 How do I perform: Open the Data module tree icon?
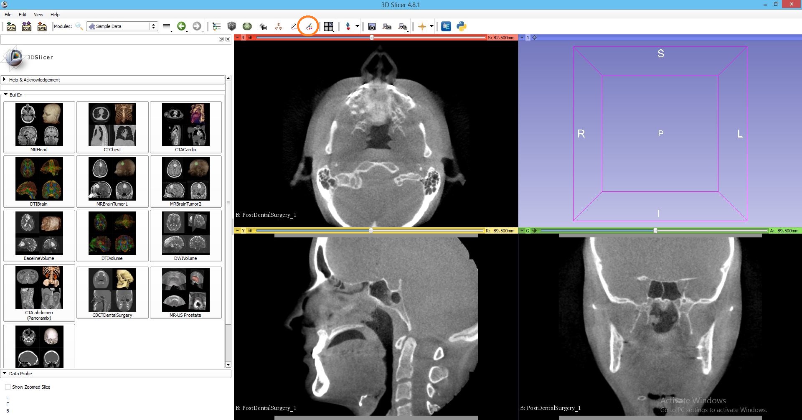pyautogui.click(x=216, y=26)
